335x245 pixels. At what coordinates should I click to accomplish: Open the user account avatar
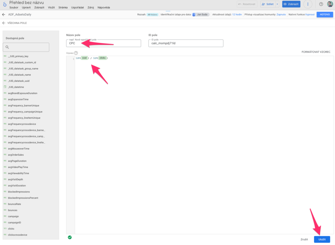[x=330, y=4]
